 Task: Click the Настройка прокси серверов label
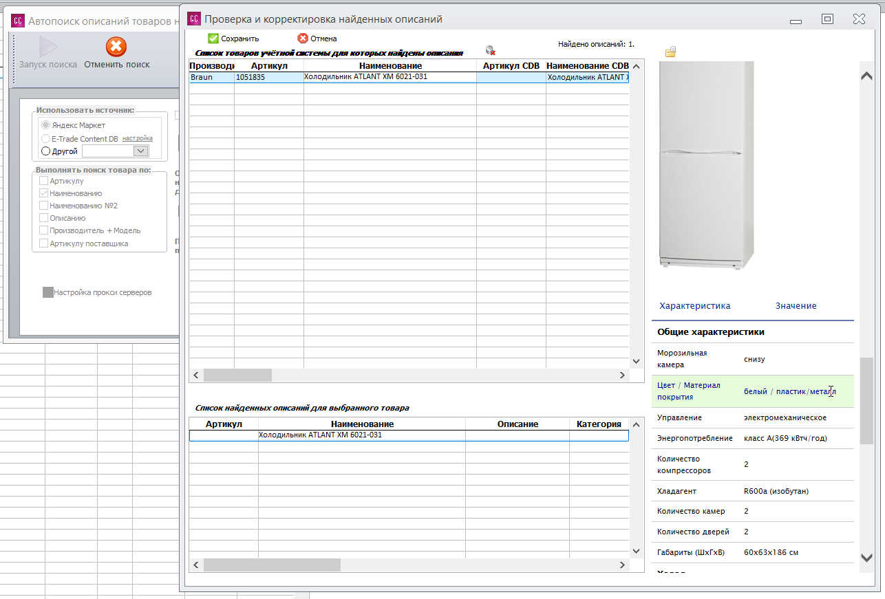coord(103,292)
